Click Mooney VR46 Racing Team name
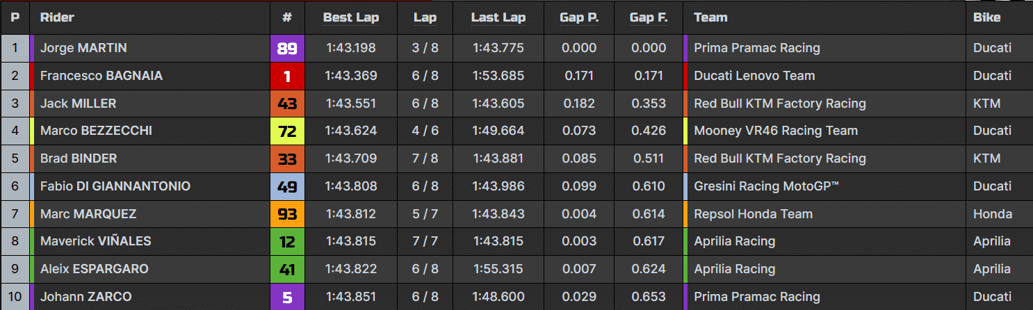Image resolution: width=1033 pixels, height=310 pixels. pyautogui.click(x=776, y=131)
